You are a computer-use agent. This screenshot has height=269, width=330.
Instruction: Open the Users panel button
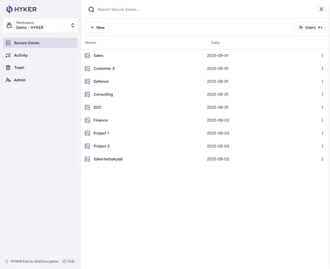pos(310,27)
